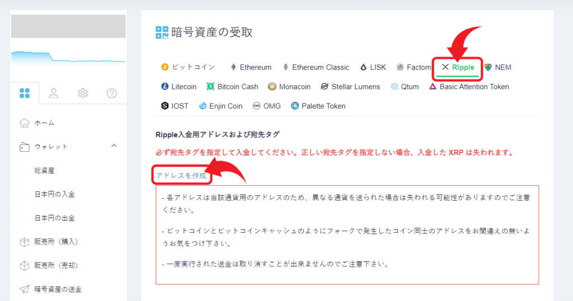Click the Ripple X logo icon
Image resolution: width=573 pixels, height=301 pixels.
tap(445, 67)
